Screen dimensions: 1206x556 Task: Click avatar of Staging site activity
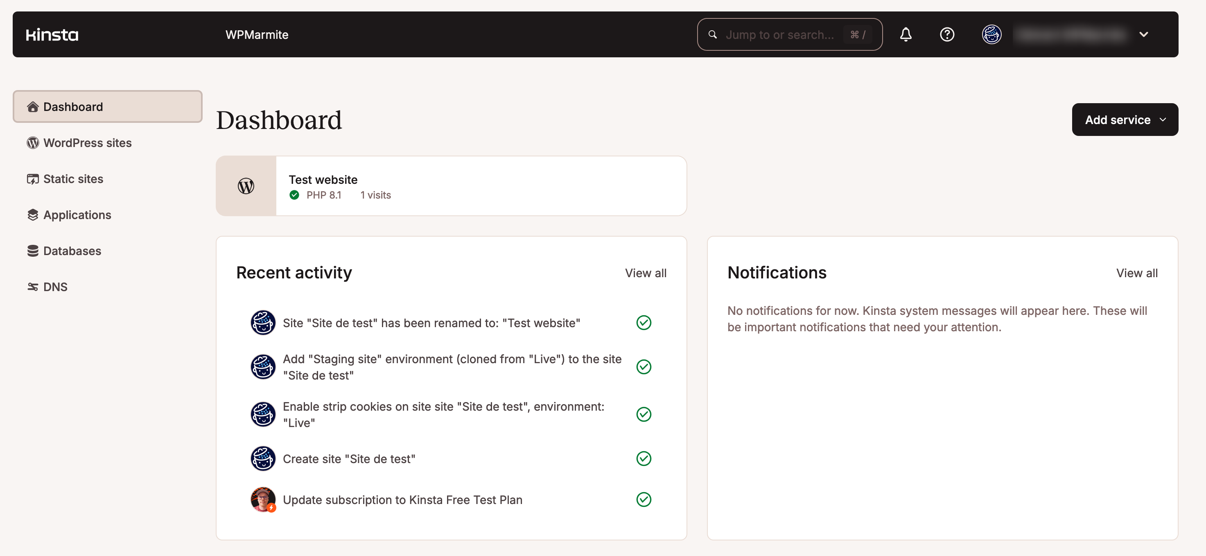tap(263, 367)
